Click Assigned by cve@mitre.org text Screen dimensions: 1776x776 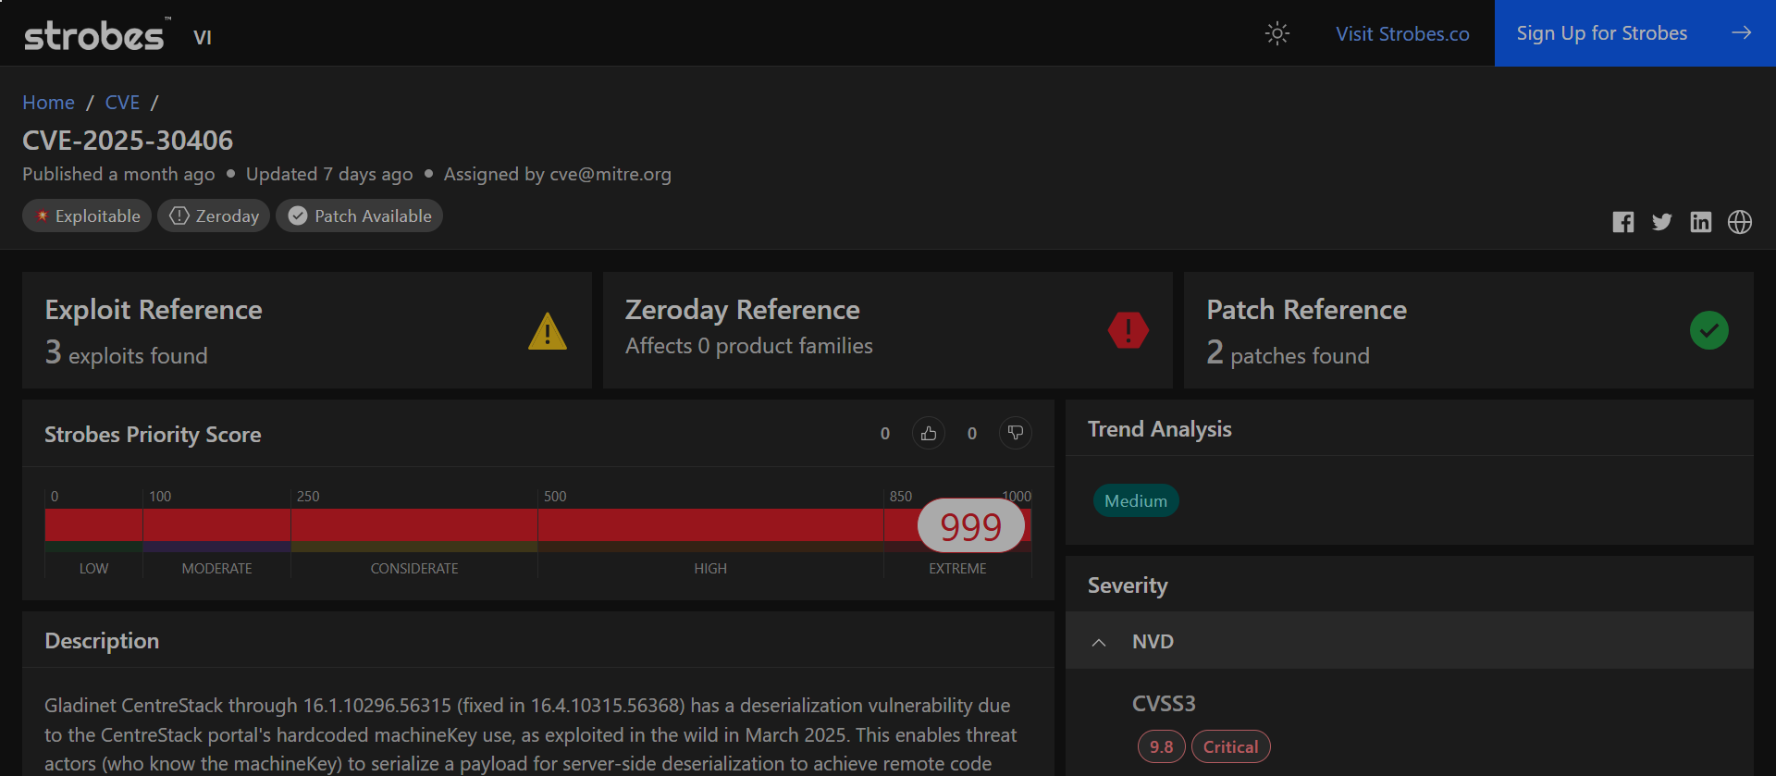pyautogui.click(x=558, y=174)
